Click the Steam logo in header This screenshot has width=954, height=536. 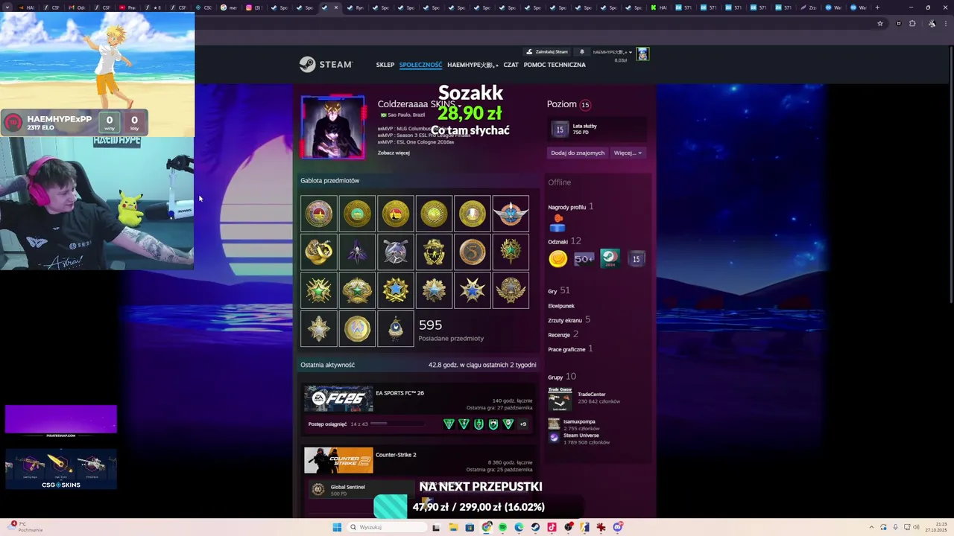click(x=326, y=65)
